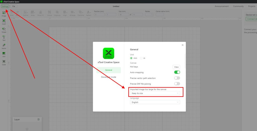Activate the Text tool
This screenshot has height=131, width=257.
4,38
